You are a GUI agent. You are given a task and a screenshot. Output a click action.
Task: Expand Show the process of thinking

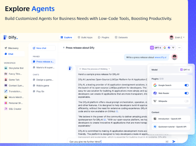tap(95, 69)
